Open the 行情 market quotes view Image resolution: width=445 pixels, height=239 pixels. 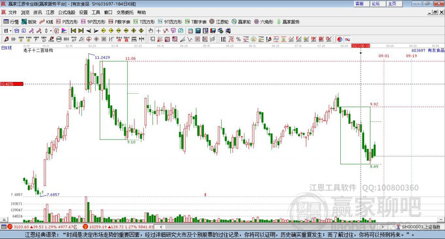coord(11,22)
